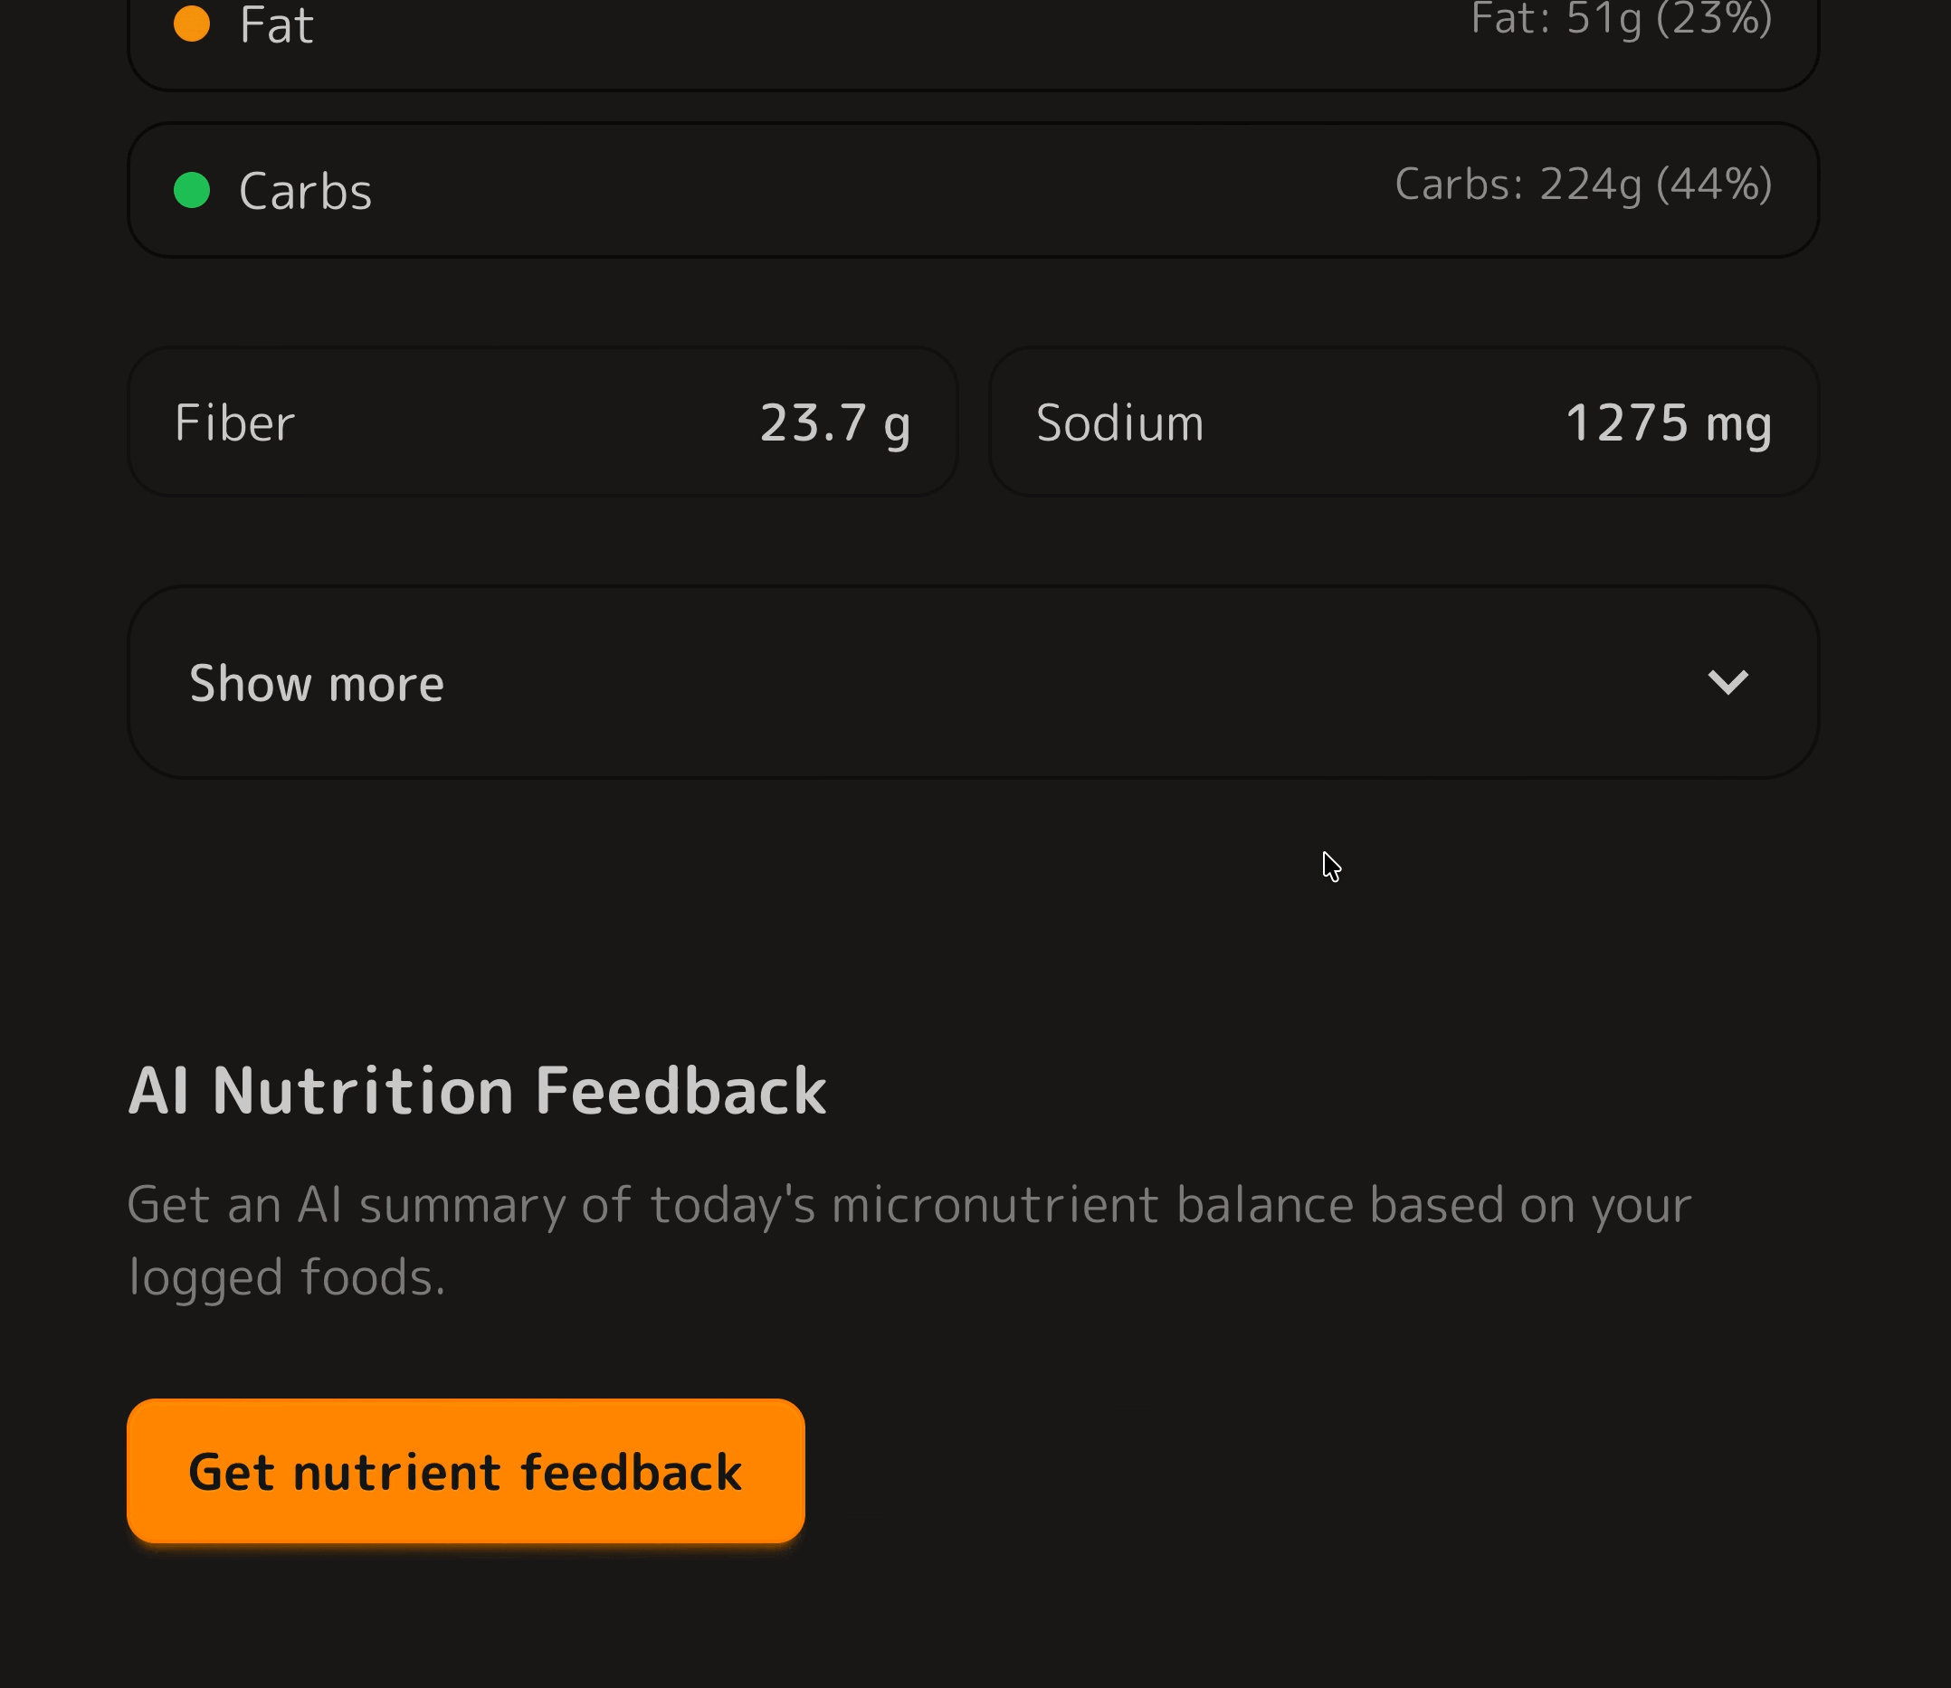Click the green Carbs indicator dot

(x=192, y=188)
